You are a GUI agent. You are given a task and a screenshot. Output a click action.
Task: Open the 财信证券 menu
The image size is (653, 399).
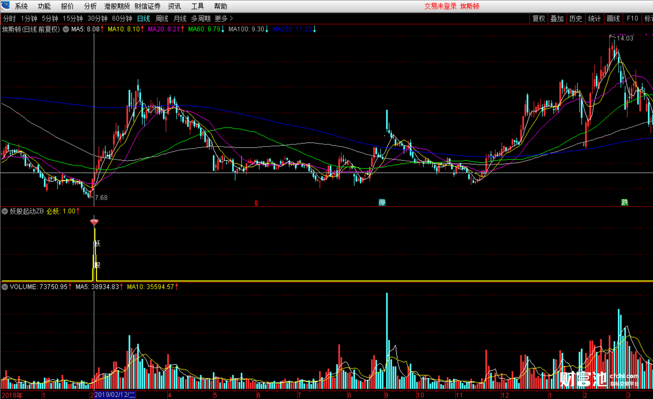147,6
